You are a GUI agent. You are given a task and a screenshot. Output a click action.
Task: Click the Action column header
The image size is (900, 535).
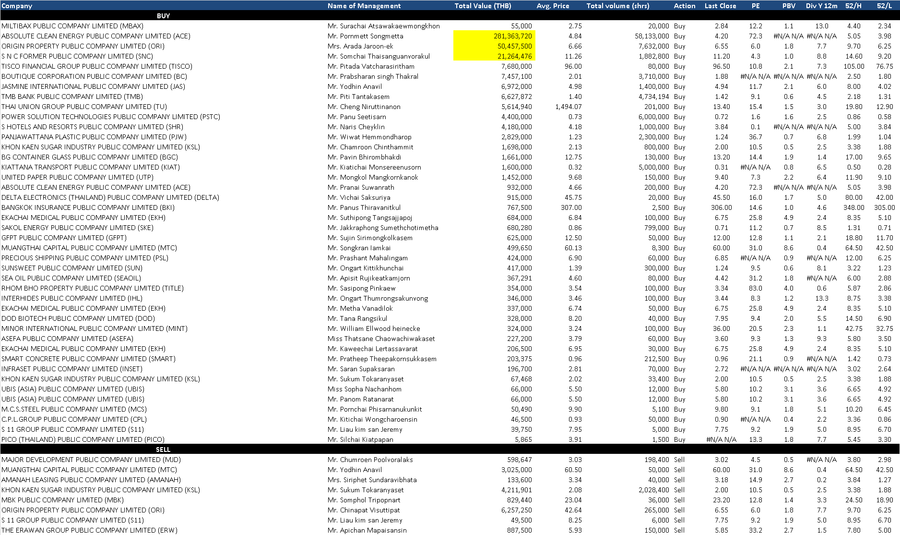tap(684, 6)
